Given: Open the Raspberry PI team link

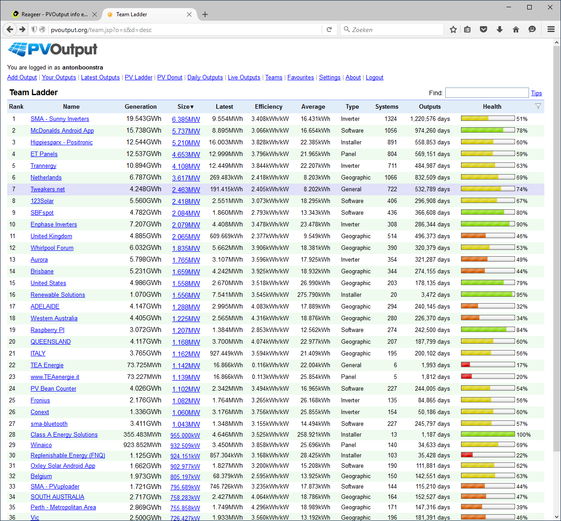Looking at the screenshot, I should (47, 330).
